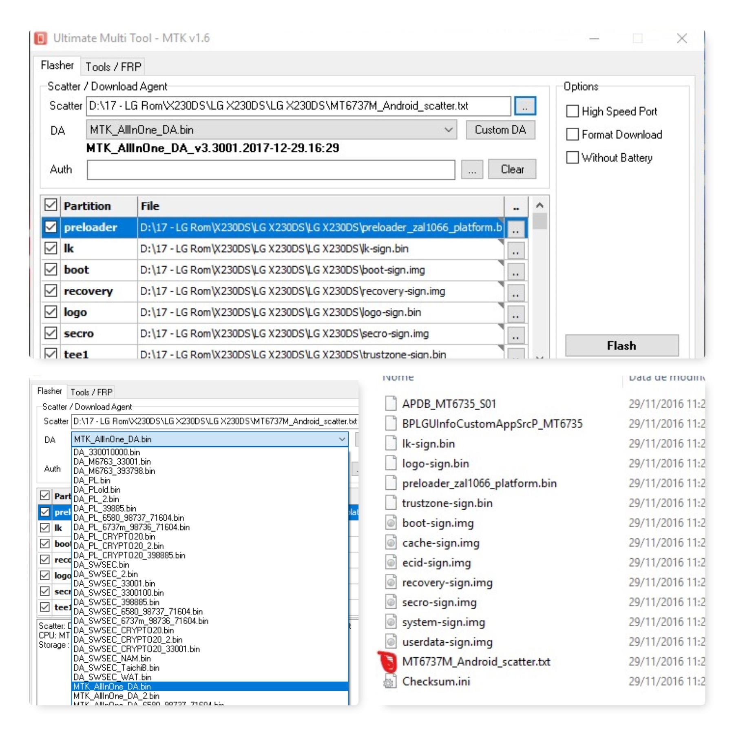
Task: Click the preloader_zal1066_platform.bin file icon
Action: point(391,483)
